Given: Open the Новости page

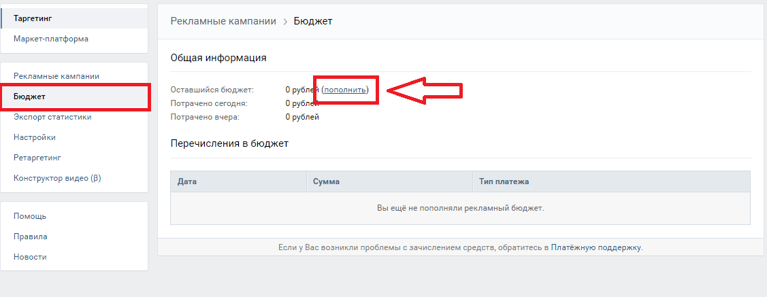Looking at the screenshot, I should tap(30, 257).
